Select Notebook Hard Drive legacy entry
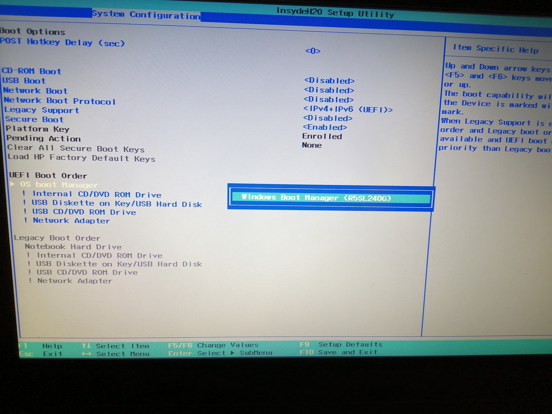 click(73, 247)
